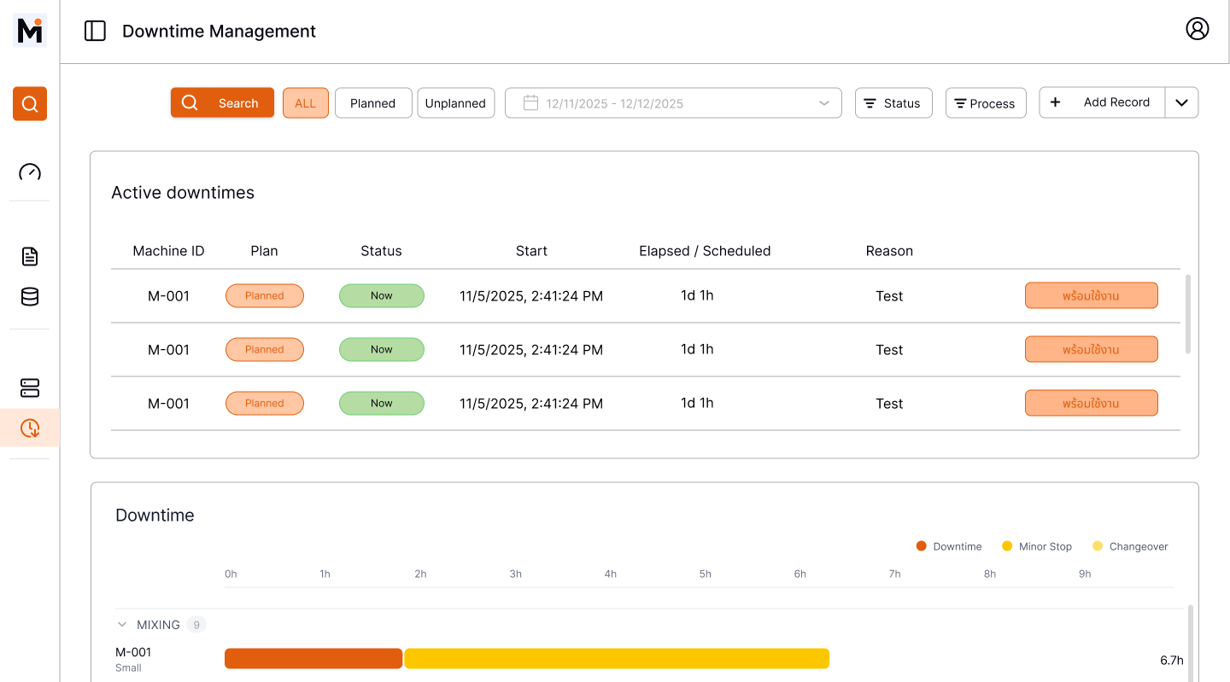Open the Downtime clock icon in the sidebar

point(29,428)
